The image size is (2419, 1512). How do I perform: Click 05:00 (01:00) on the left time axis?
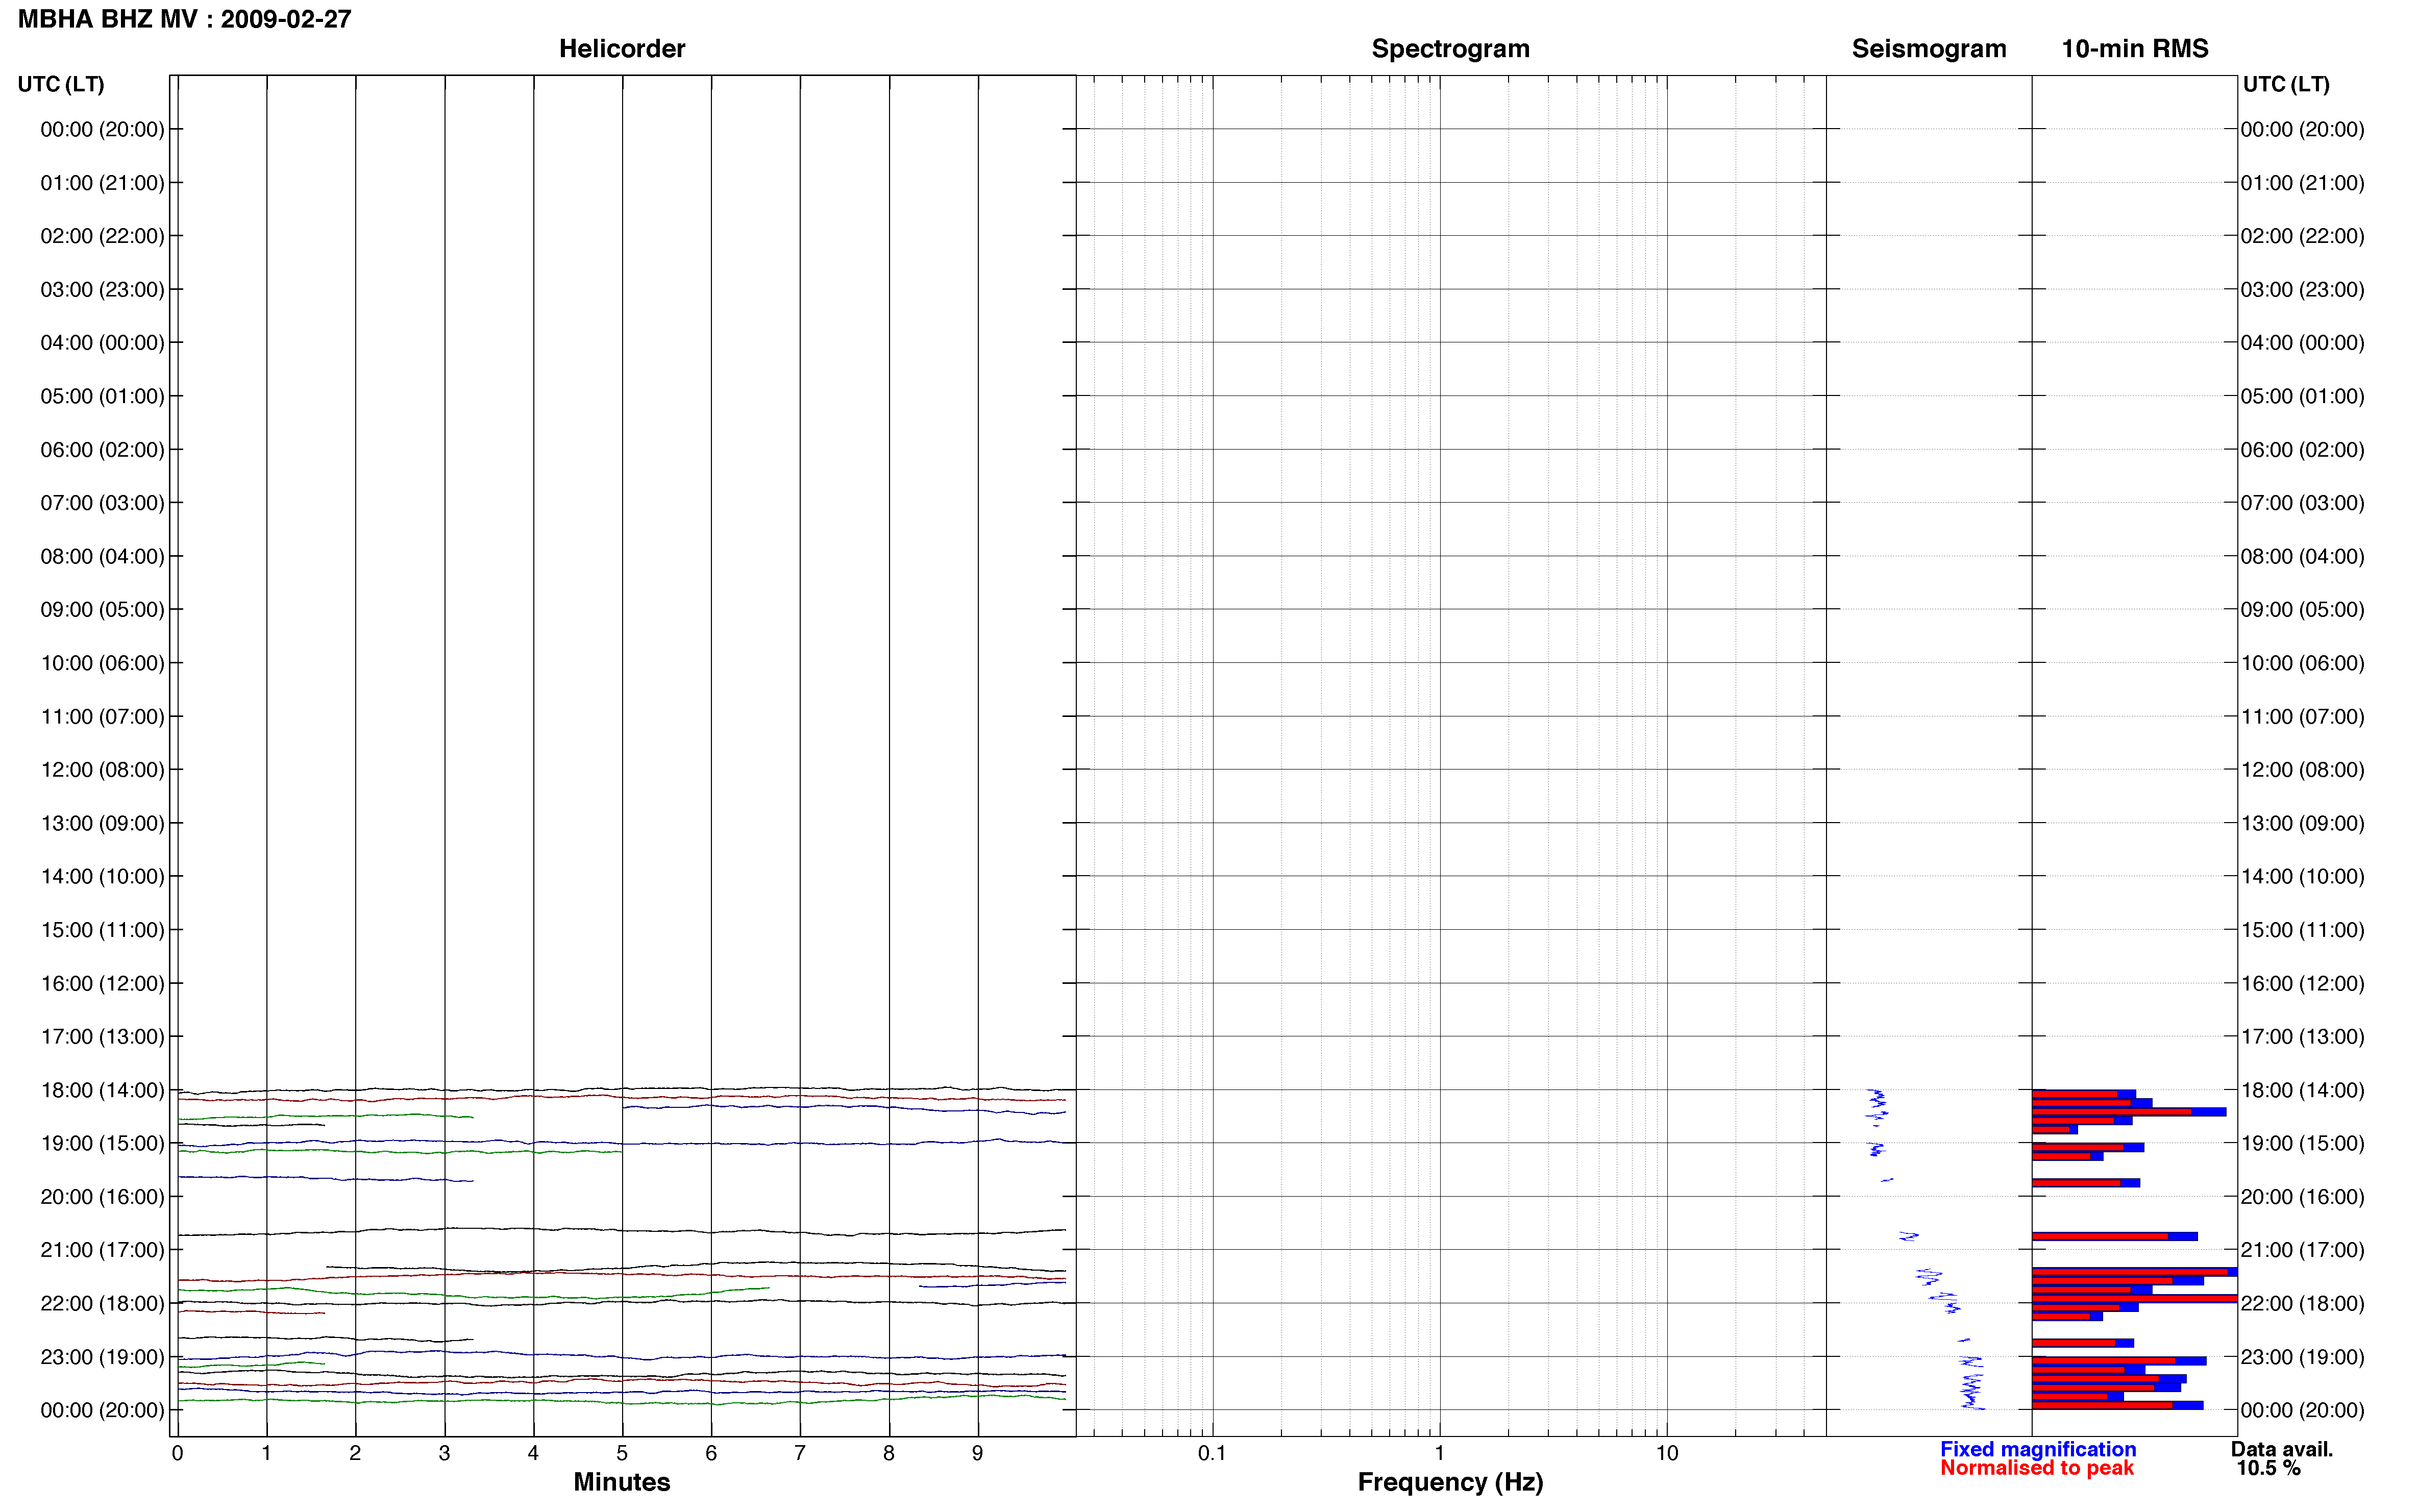102,396
